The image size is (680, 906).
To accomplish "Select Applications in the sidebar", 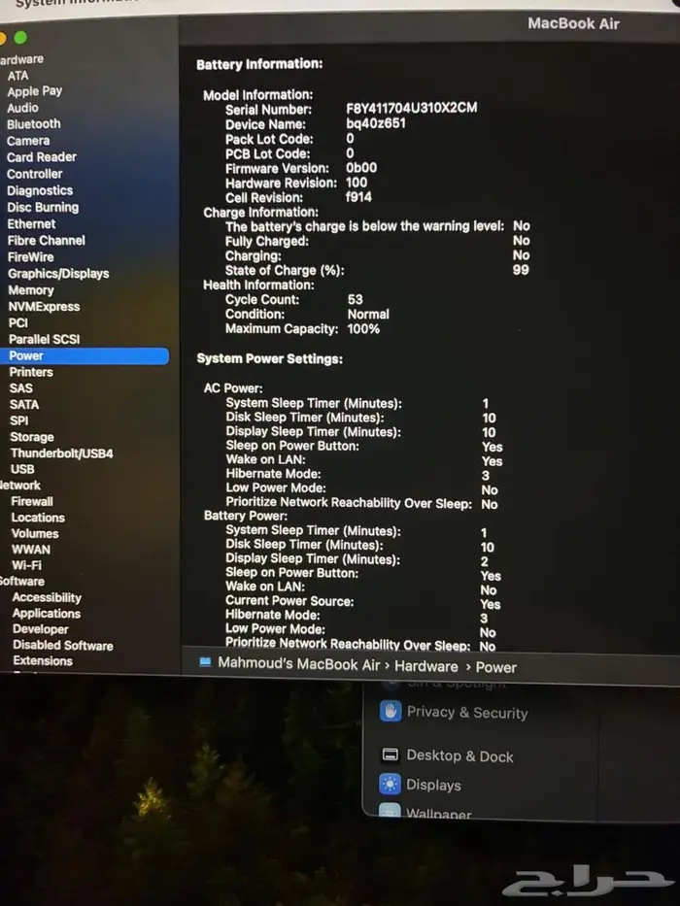I will [47, 614].
